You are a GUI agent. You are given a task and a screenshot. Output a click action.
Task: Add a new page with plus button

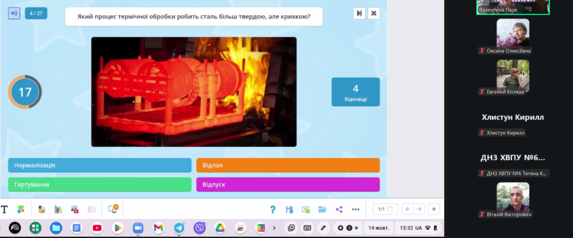pyautogui.click(x=434, y=209)
